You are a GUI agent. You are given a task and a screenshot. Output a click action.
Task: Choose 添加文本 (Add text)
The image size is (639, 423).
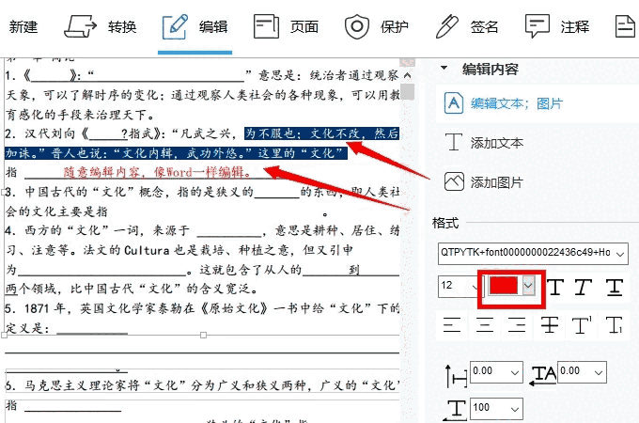point(497,143)
